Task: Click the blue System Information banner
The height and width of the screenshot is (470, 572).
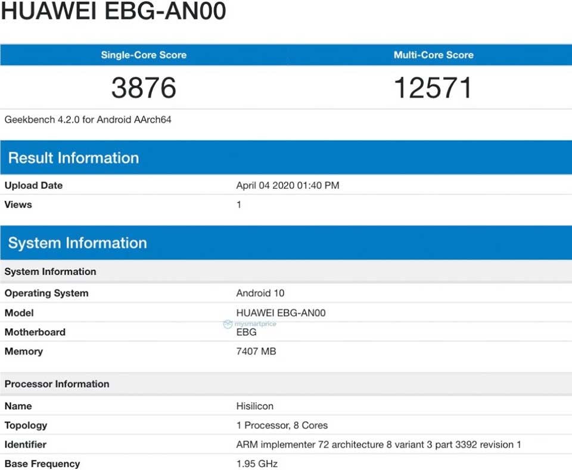Action: coord(286,243)
